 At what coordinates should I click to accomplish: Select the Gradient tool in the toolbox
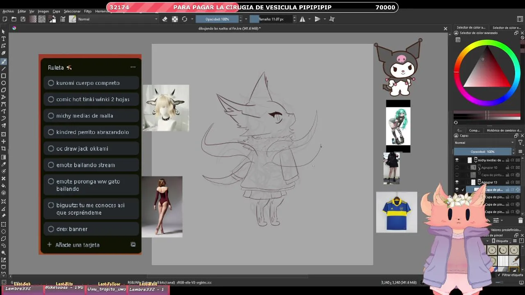(x=4, y=157)
